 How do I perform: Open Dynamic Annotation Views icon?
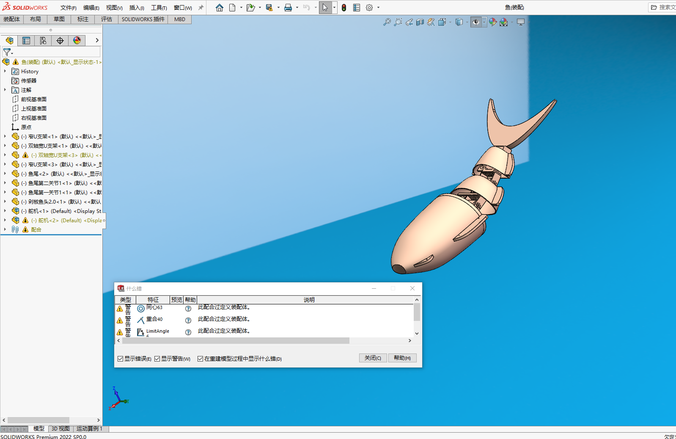tap(431, 22)
